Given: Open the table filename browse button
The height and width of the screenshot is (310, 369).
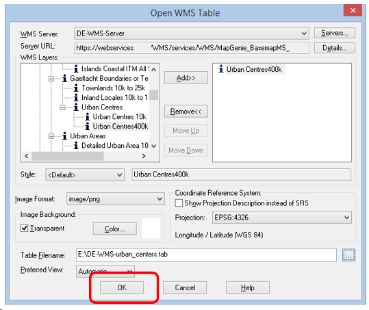Looking at the screenshot, I should click(x=348, y=255).
